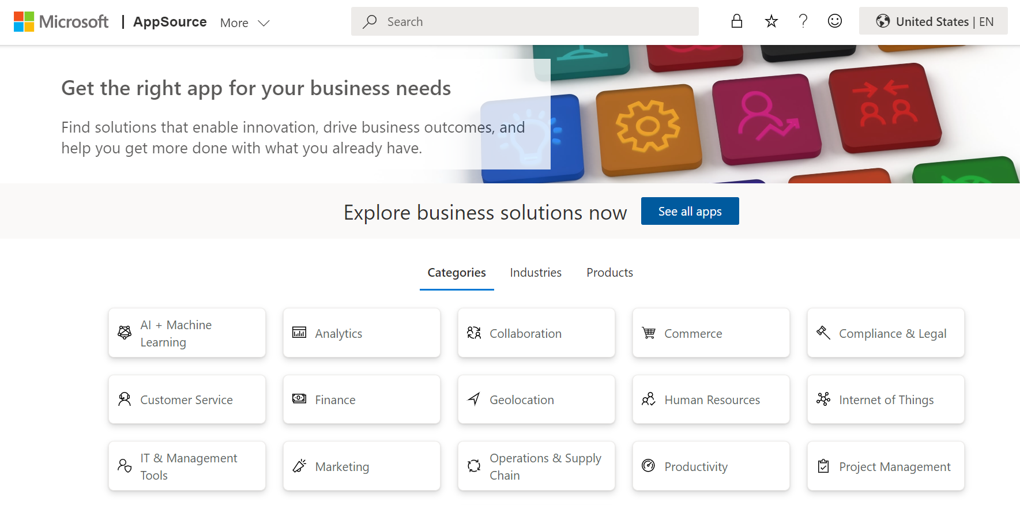Click the See all apps button
The image size is (1020, 505).
click(x=690, y=211)
